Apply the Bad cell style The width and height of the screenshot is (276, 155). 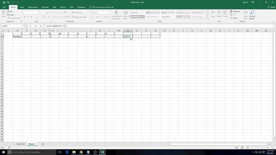coord(153,12)
